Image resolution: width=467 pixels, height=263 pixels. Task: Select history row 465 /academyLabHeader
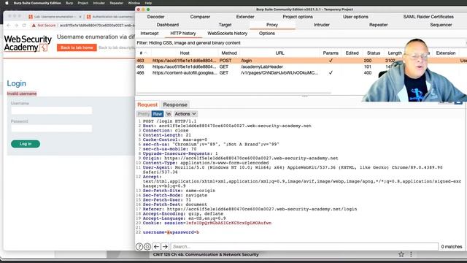click(301, 66)
